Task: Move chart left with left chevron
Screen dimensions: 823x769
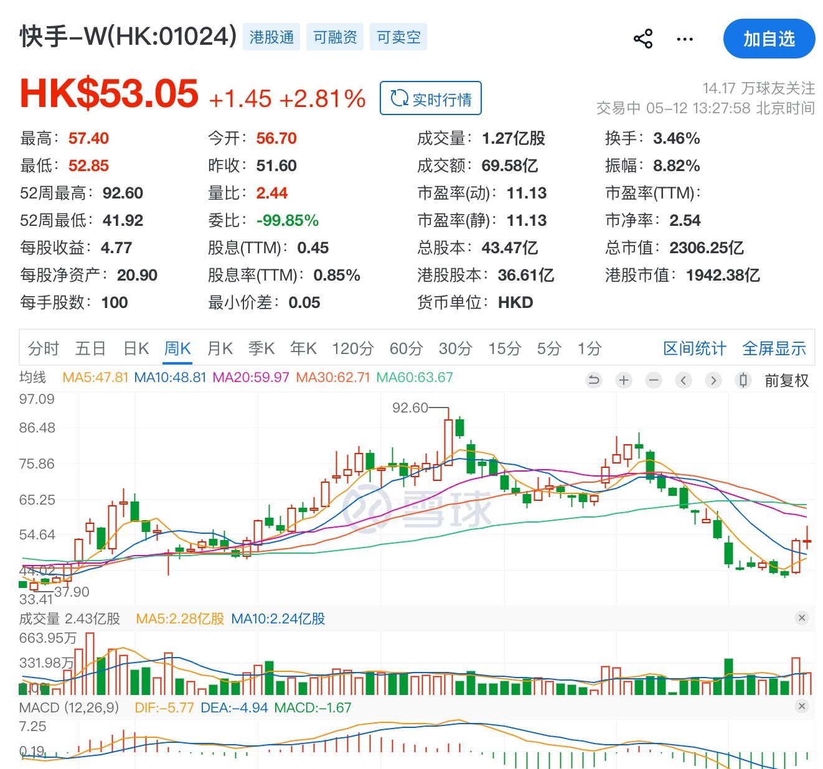Action: [x=684, y=380]
